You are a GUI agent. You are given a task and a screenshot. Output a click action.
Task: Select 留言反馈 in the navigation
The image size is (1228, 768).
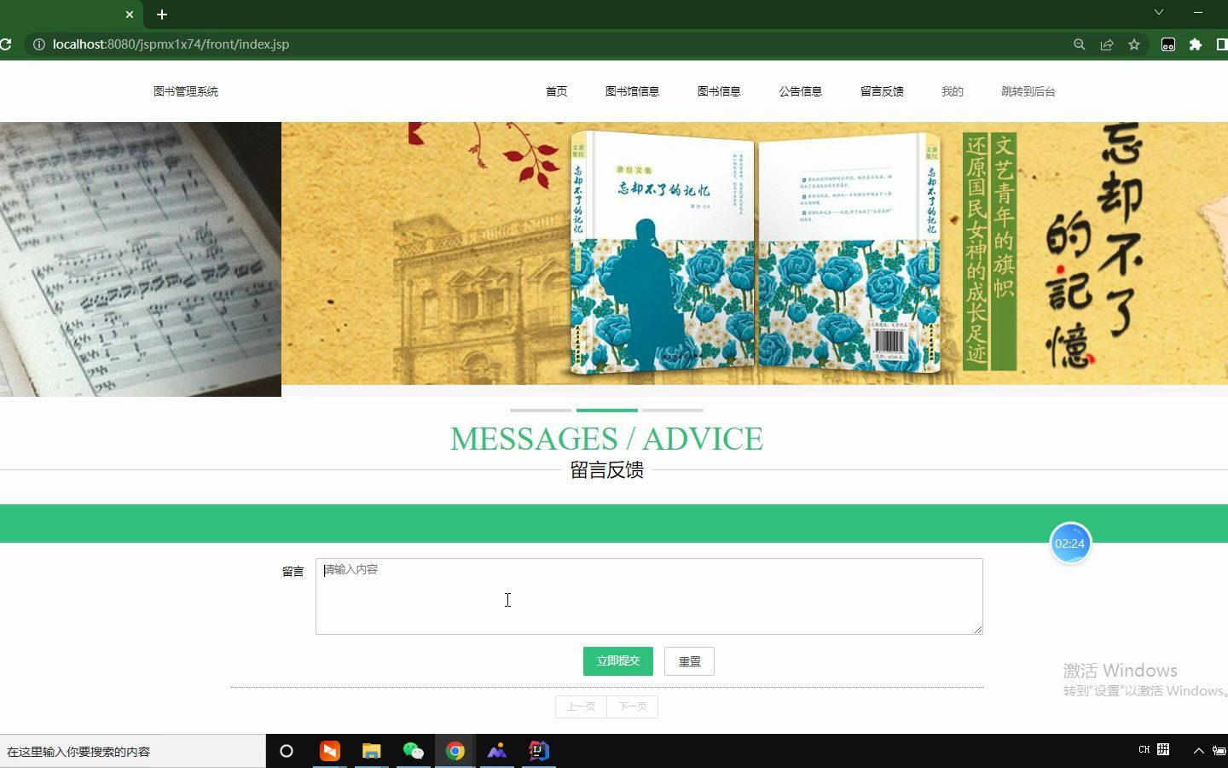[x=882, y=91]
